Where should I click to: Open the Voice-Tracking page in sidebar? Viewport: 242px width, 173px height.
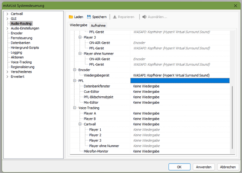(x=21, y=62)
